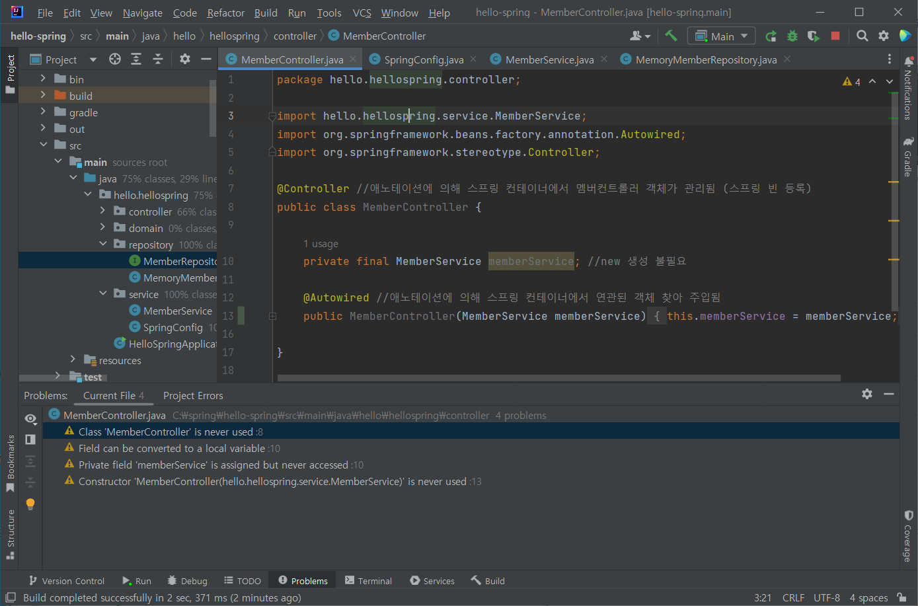Open Version Control tool window

pyautogui.click(x=66, y=581)
